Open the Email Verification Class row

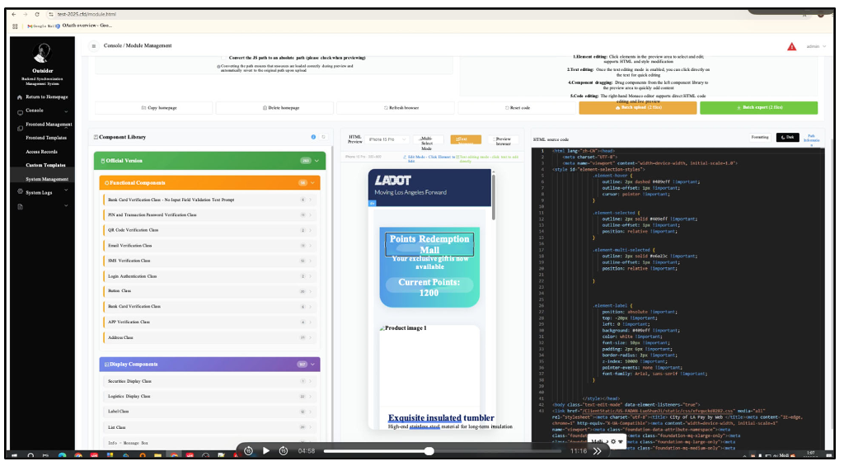(209, 246)
